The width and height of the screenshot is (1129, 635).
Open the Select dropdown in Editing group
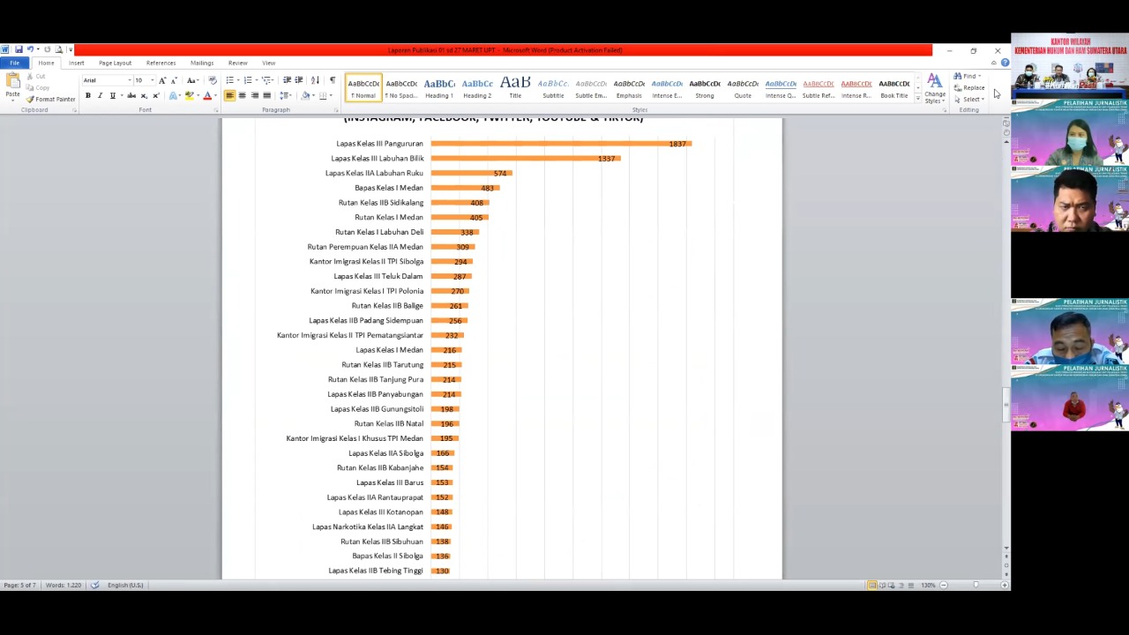pyautogui.click(x=969, y=99)
